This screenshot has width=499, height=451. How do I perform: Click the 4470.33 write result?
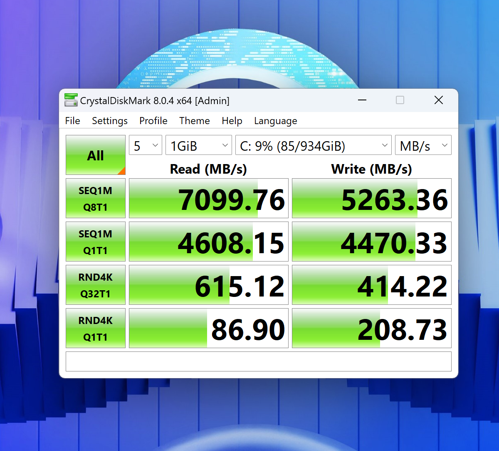click(x=372, y=242)
